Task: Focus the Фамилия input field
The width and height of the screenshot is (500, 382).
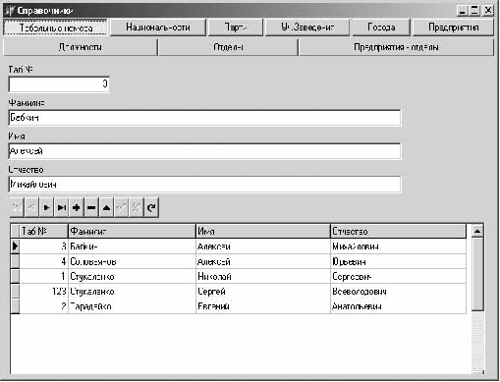Action: click(204, 118)
